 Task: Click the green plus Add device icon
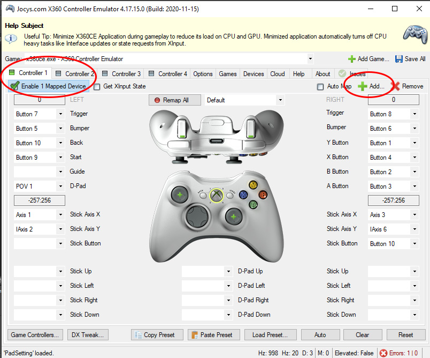click(362, 86)
